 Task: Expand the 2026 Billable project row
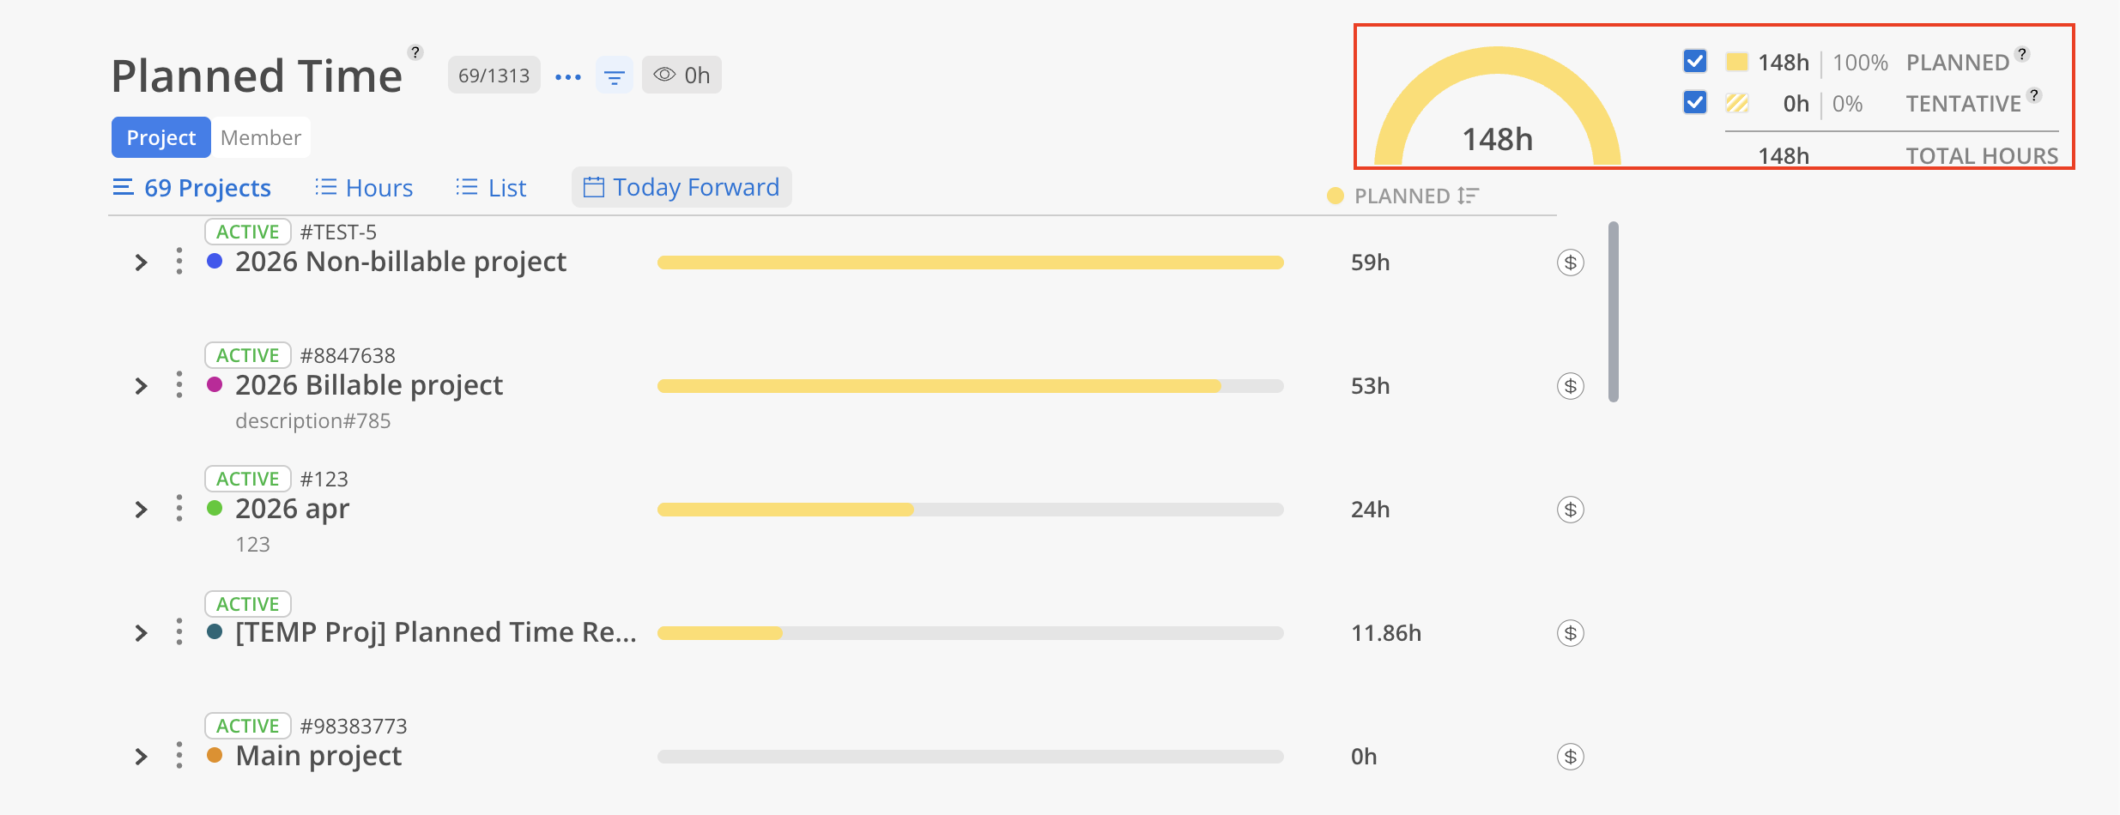tap(142, 386)
